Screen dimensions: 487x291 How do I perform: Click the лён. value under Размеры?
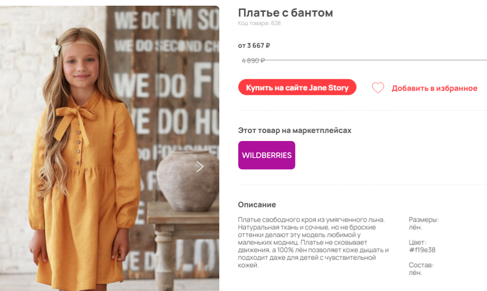point(415,227)
